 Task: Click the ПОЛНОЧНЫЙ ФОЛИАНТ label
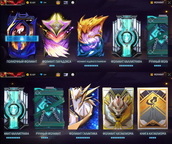[x=22, y=62]
